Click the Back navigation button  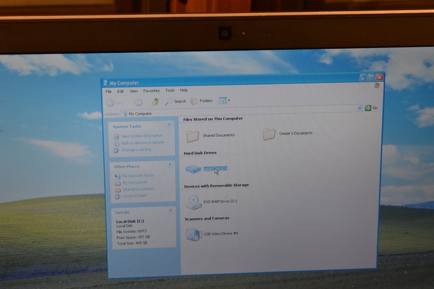(115, 103)
